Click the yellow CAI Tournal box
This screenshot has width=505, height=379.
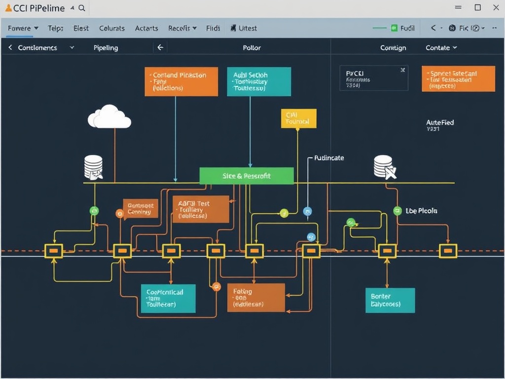coord(298,118)
